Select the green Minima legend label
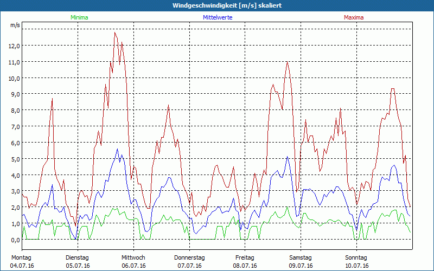434x271 pixels. 79,17
